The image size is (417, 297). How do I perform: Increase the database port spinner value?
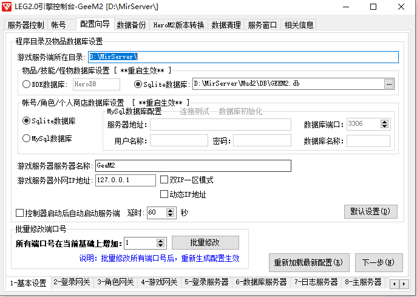385,121
